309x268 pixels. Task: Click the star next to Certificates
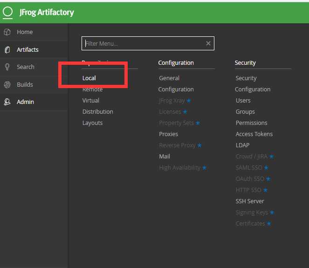point(269,224)
